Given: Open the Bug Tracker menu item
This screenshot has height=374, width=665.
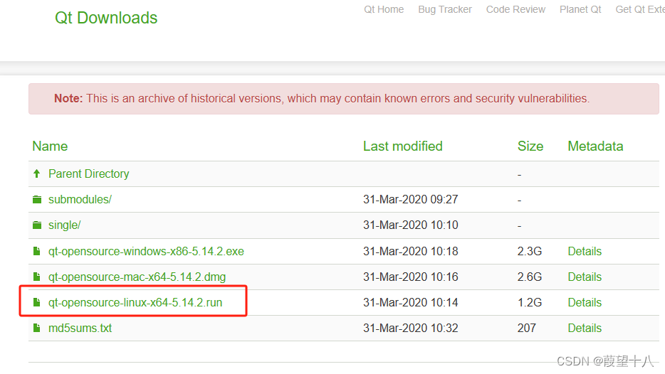Looking at the screenshot, I should click(445, 9).
